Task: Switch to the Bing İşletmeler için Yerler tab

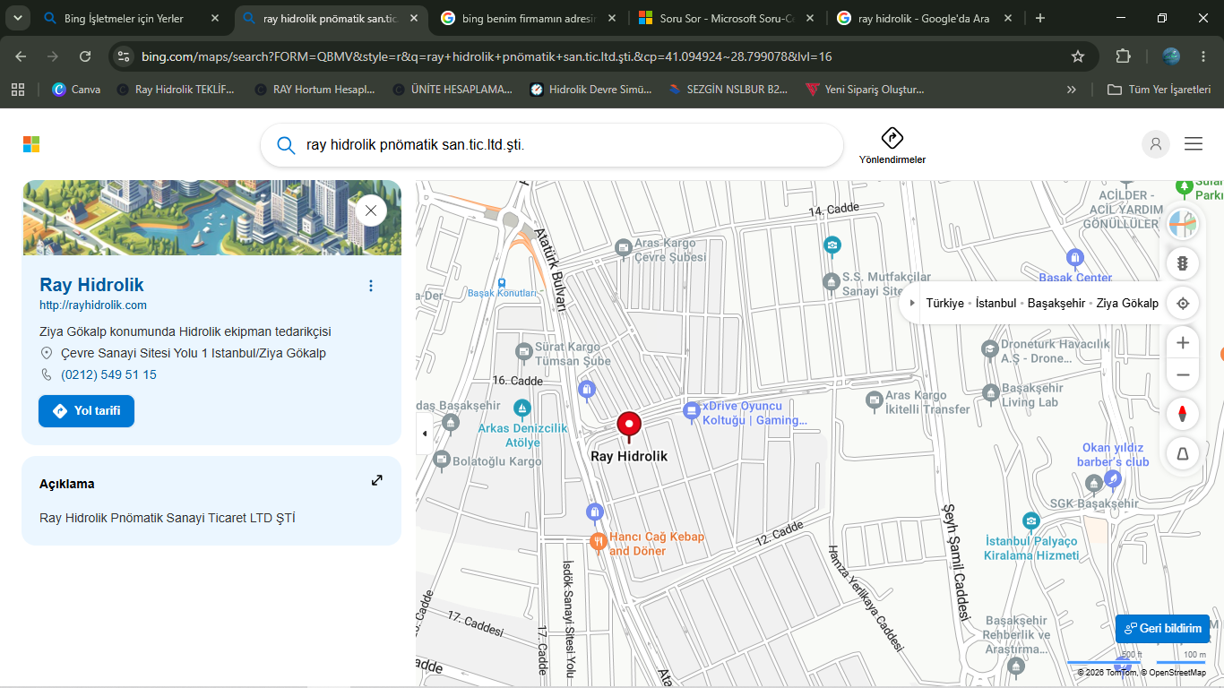Action: click(x=132, y=18)
